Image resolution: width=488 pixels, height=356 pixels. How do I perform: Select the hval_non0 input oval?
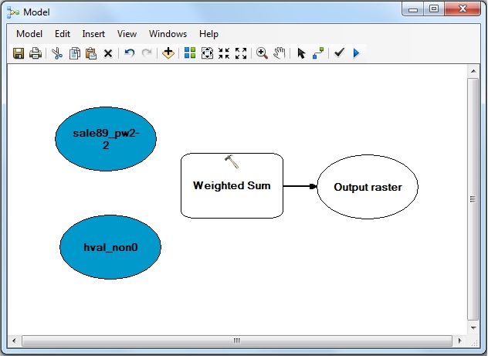click(x=110, y=246)
